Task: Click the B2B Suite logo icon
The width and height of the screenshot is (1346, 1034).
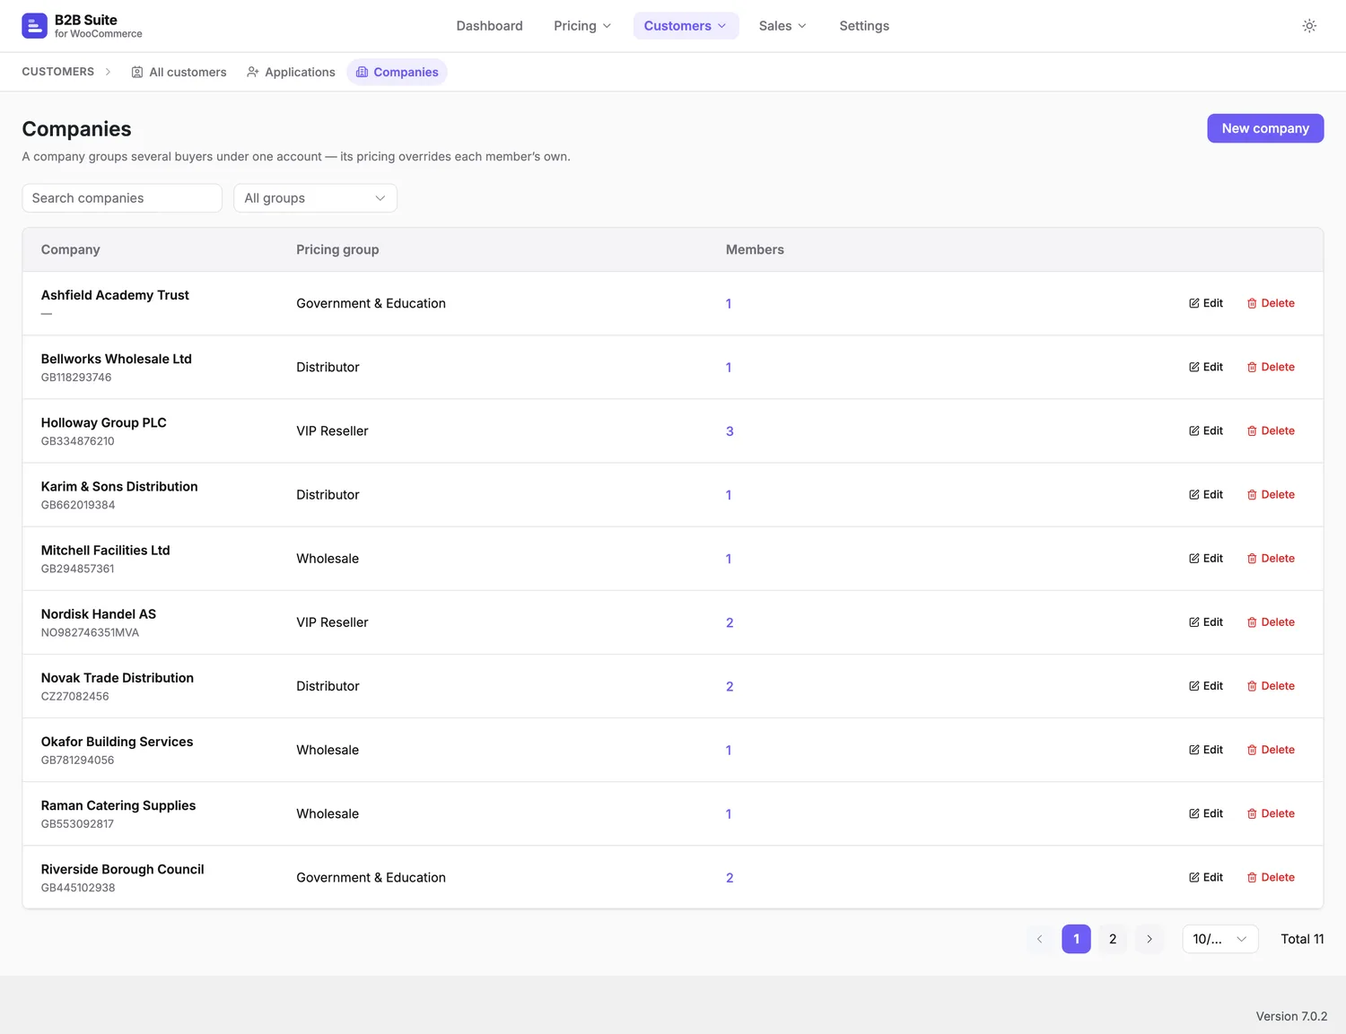Action: point(34,26)
